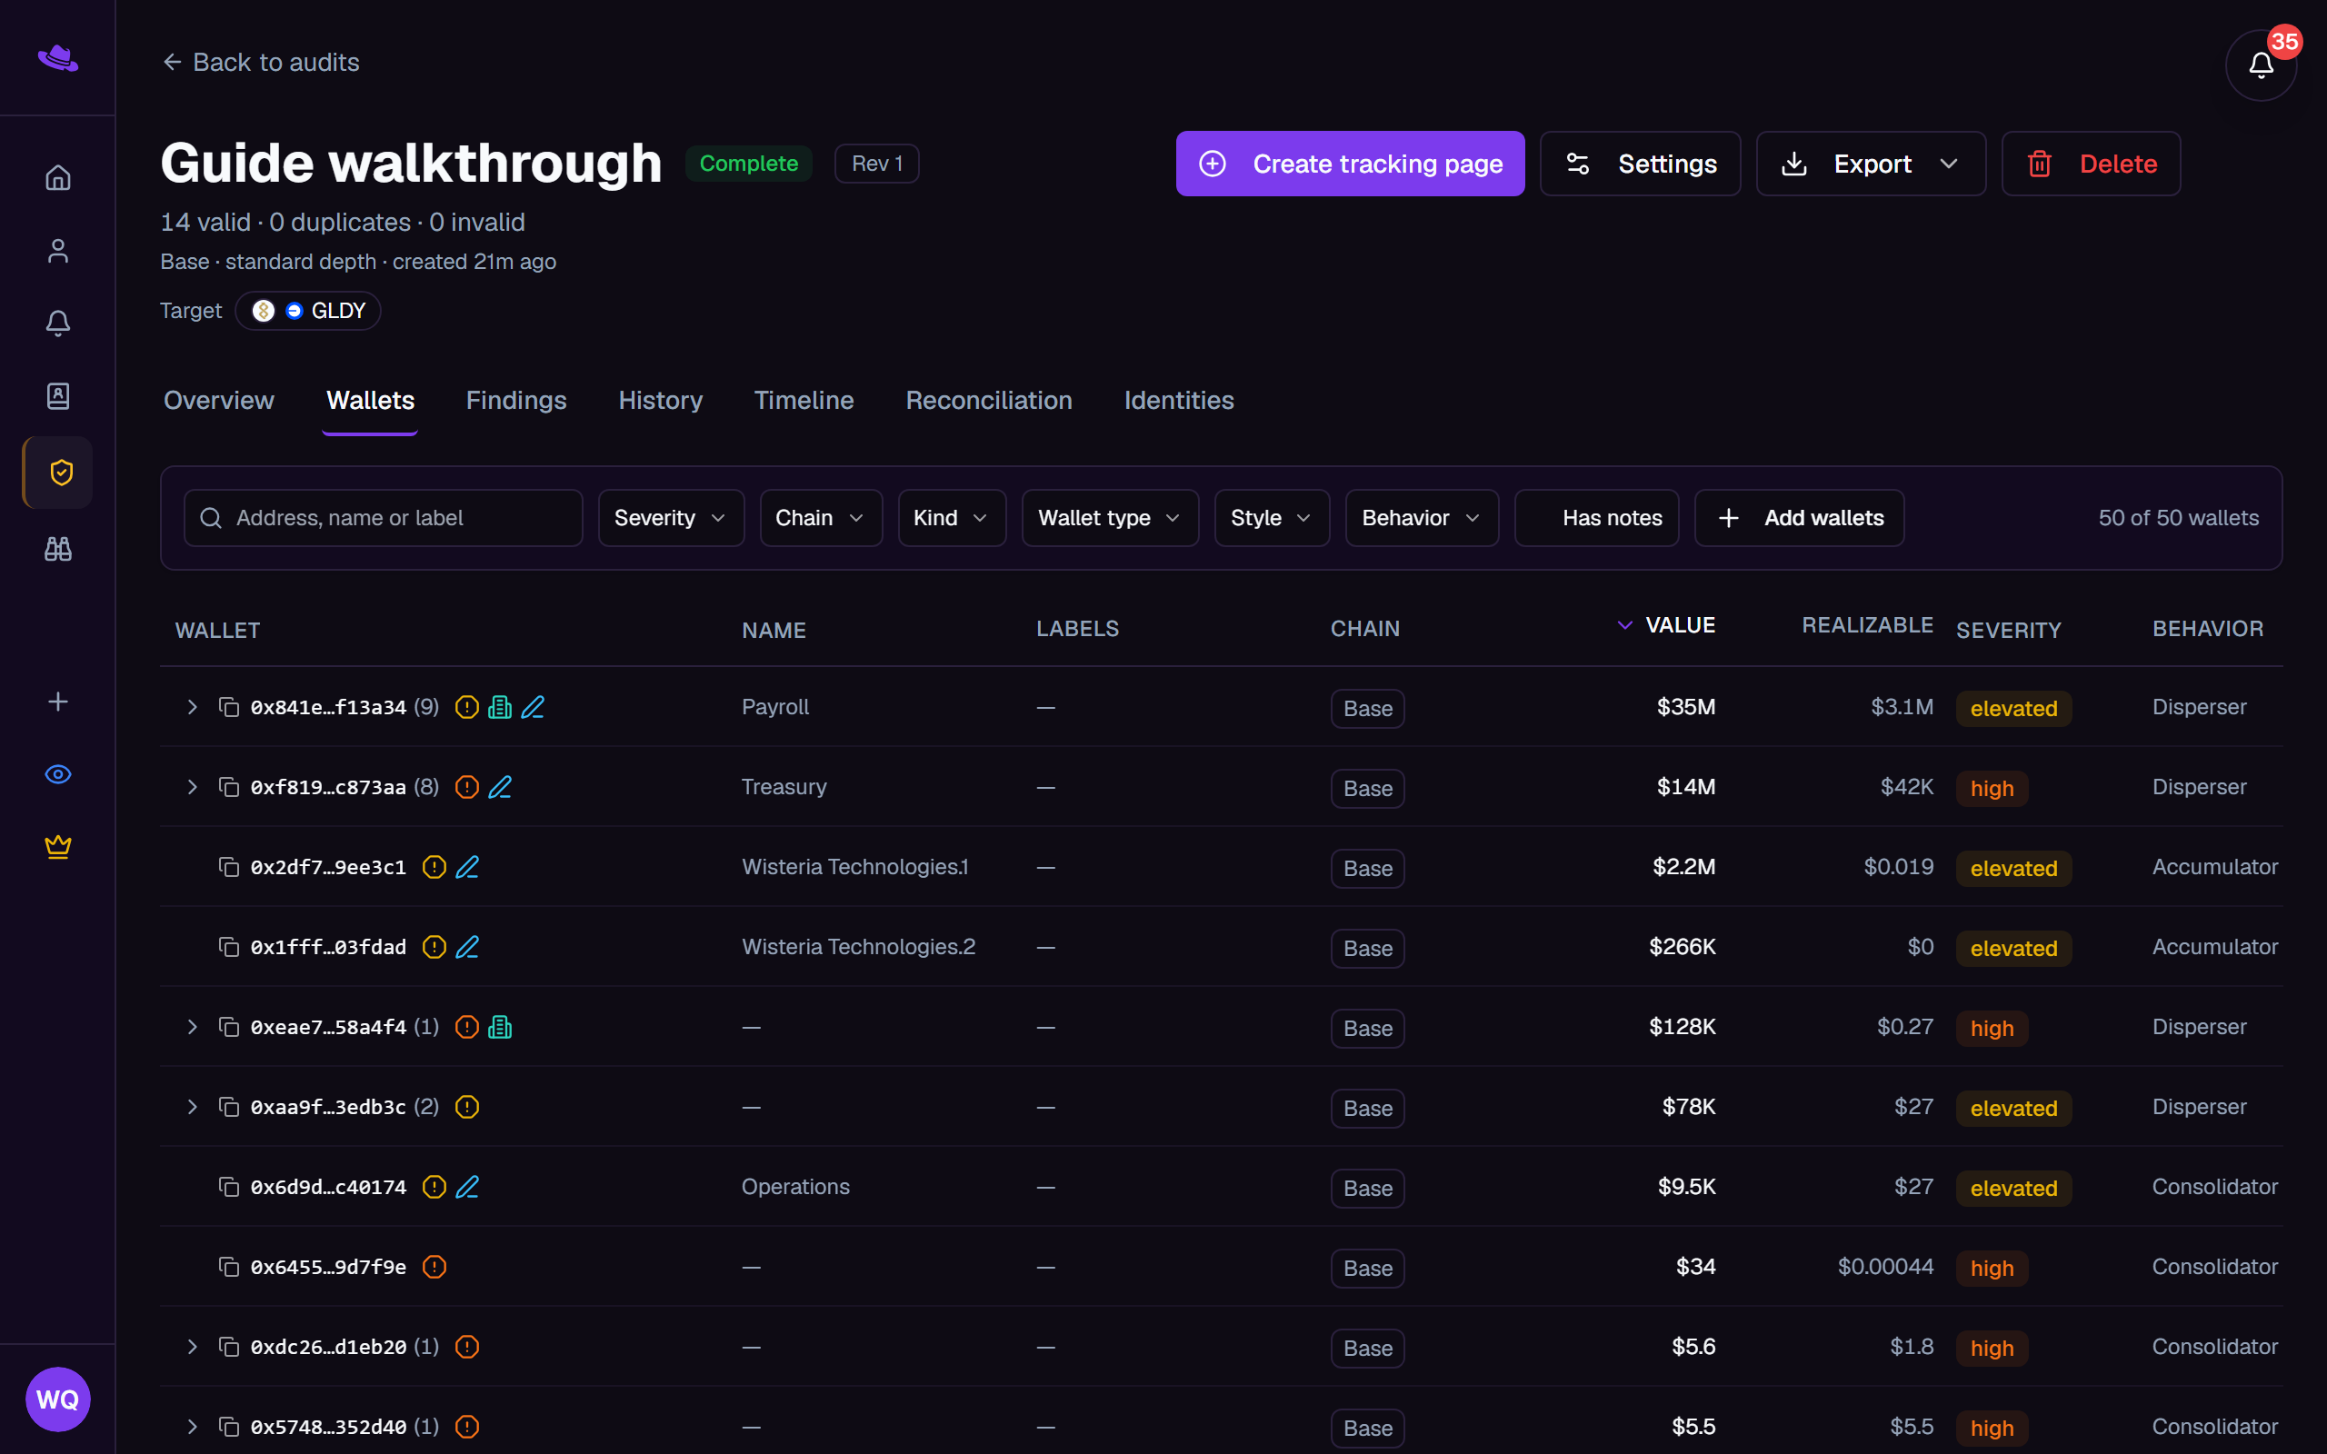Screen dimensions: 2327x1454
Task: Toggle the eye icon in the sidebar
Action: tap(57, 774)
